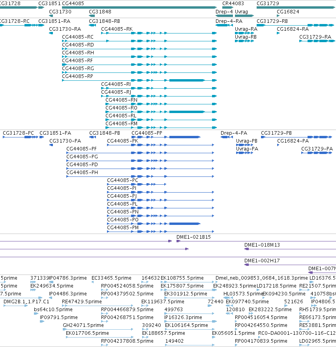Screen dimensions: 336x347
Task: Select transcript CG44085-RG
Action: point(78,69)
